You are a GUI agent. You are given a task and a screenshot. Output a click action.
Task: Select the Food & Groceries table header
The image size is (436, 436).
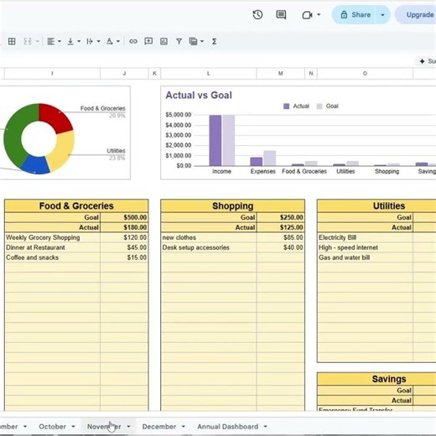76,206
